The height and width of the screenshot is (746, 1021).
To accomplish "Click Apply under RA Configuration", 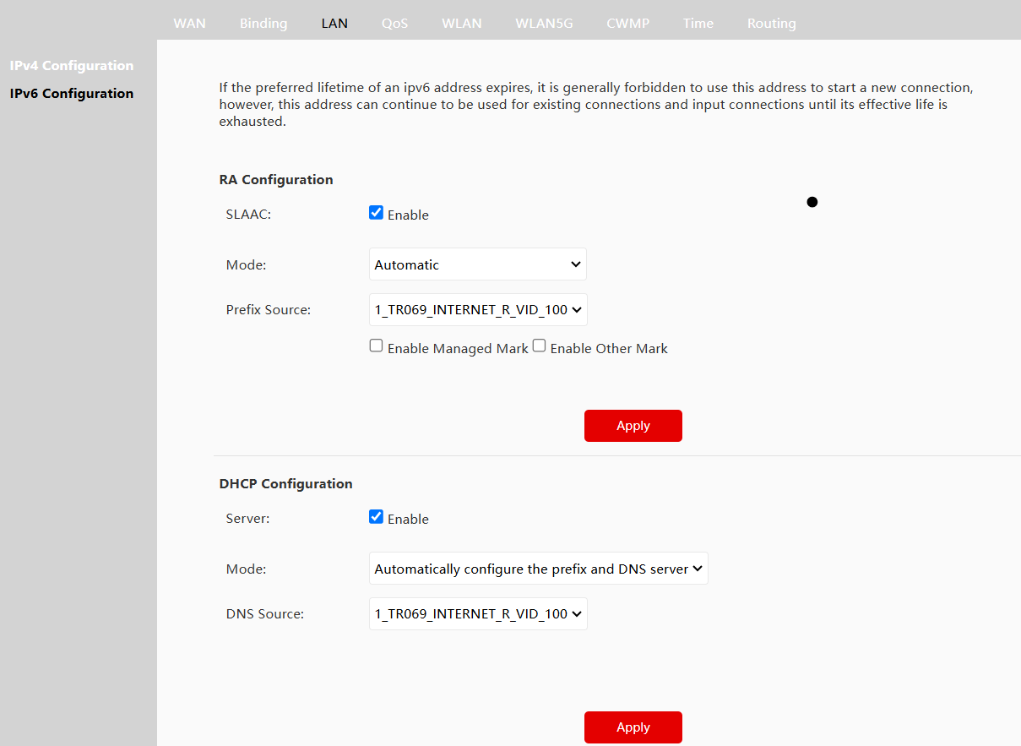I will pyautogui.click(x=633, y=426).
